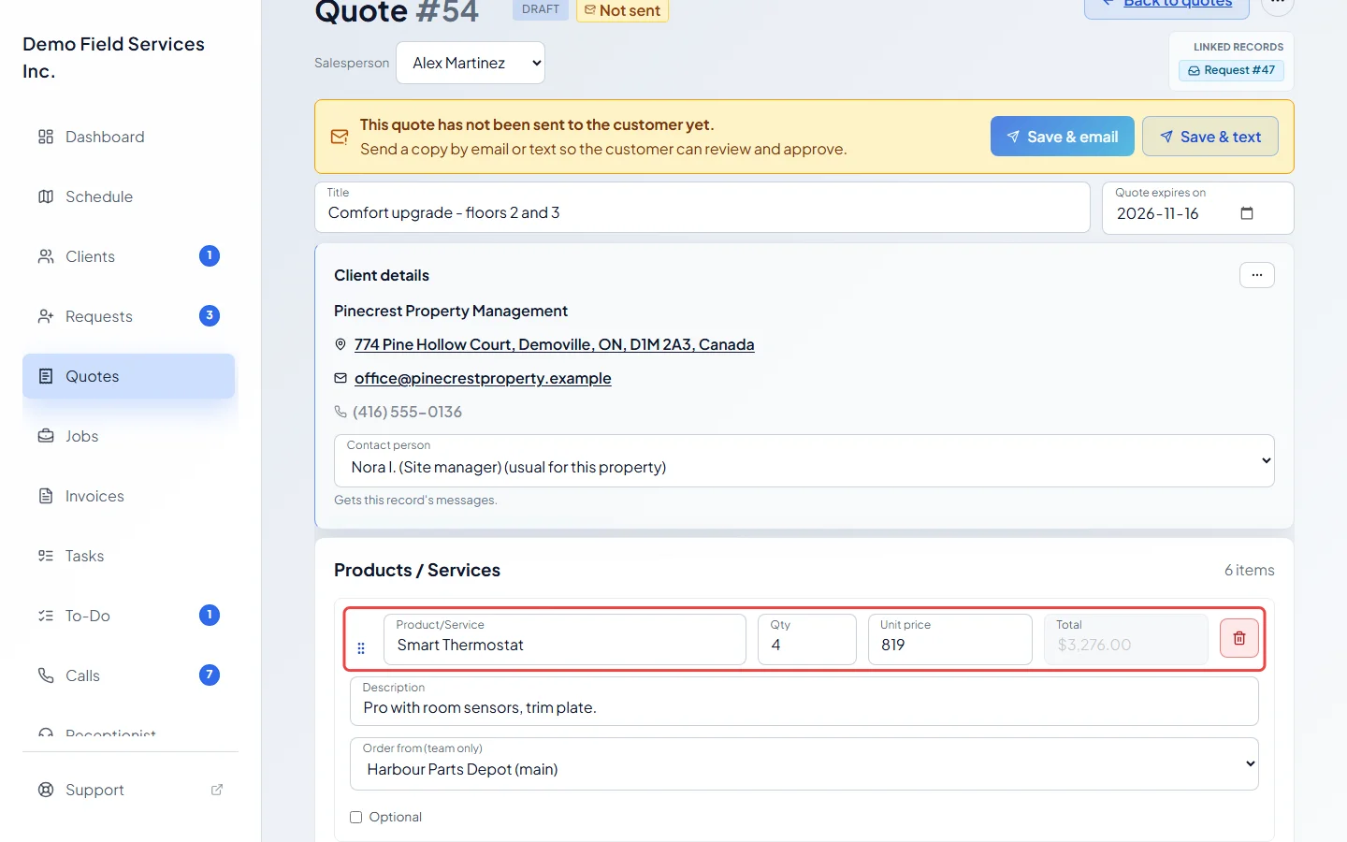The image size is (1347, 842).
Task: Click the Clients people icon
Action: (x=46, y=256)
